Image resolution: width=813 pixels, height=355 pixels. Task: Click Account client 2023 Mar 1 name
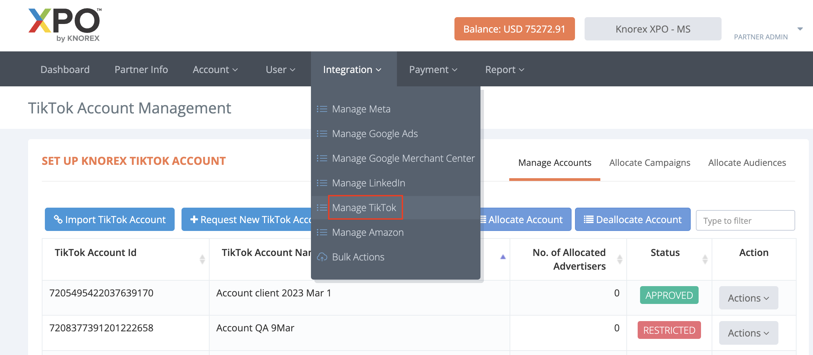point(274,293)
